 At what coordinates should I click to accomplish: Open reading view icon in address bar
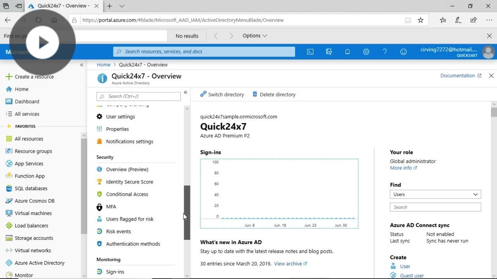click(408, 20)
